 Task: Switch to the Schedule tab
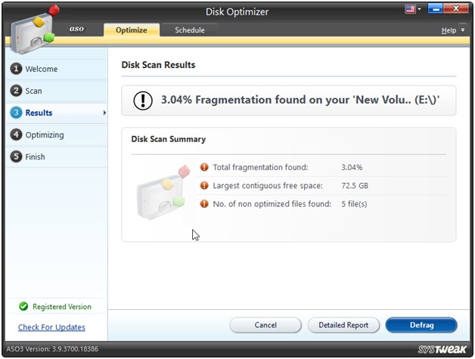[x=189, y=30]
